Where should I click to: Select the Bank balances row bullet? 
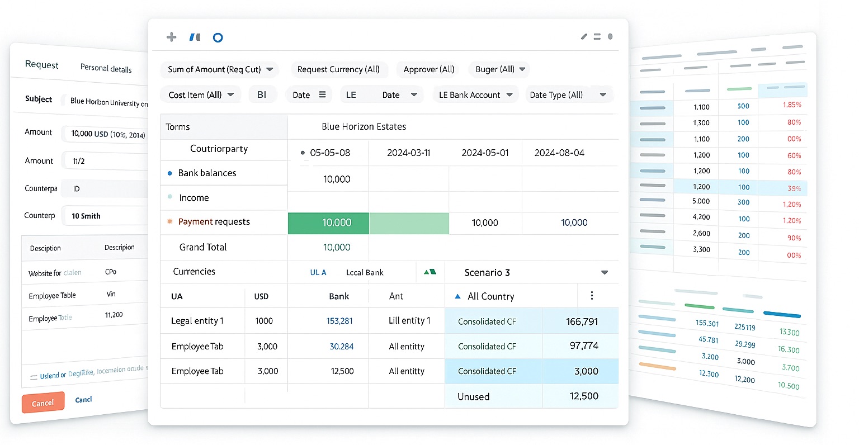click(x=170, y=173)
